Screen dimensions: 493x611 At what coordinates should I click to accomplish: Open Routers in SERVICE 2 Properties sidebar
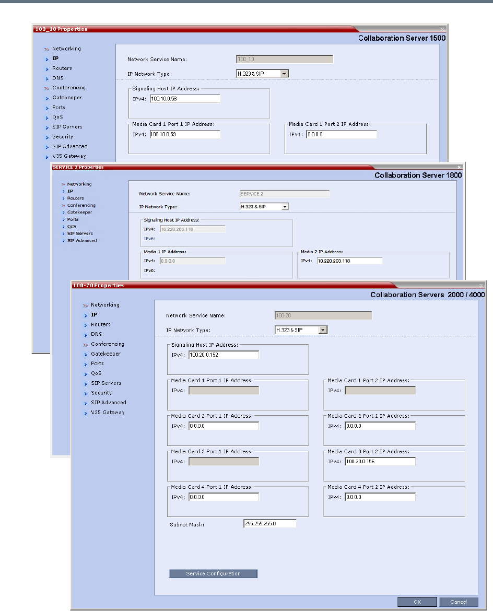[75, 198]
